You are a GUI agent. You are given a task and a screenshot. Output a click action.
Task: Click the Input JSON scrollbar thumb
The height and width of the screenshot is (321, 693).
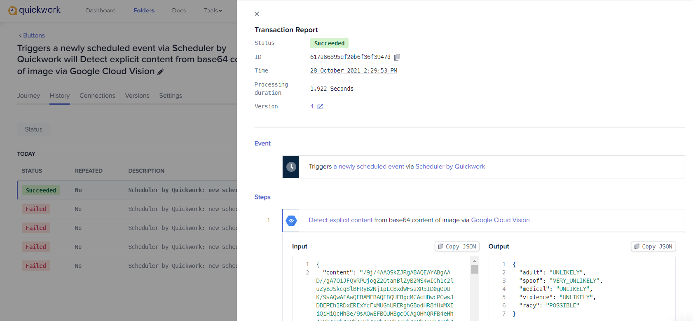[x=474, y=269]
